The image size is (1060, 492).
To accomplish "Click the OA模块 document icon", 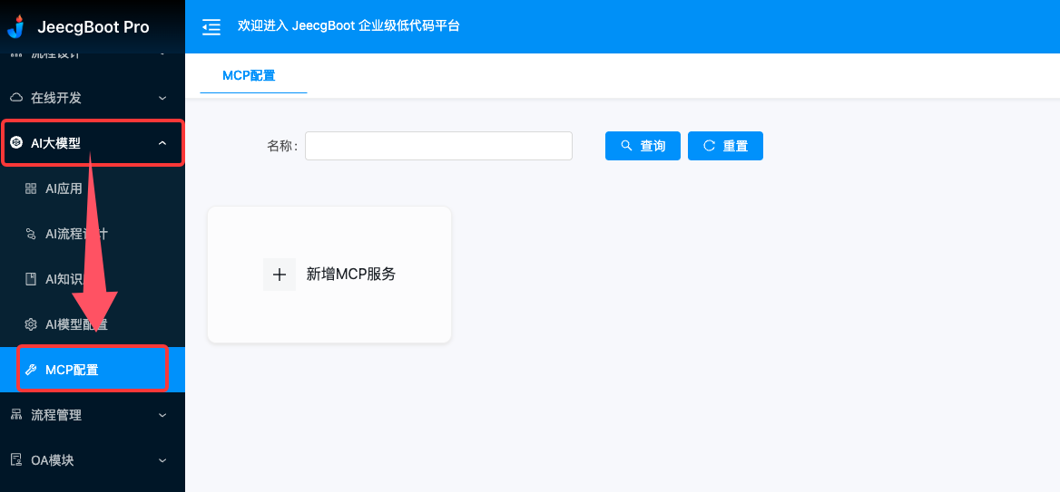I will pyautogui.click(x=16, y=460).
